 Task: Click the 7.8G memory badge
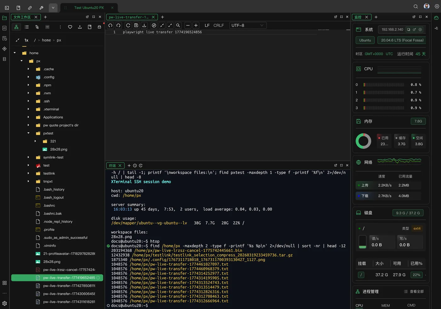pyautogui.click(x=418, y=121)
